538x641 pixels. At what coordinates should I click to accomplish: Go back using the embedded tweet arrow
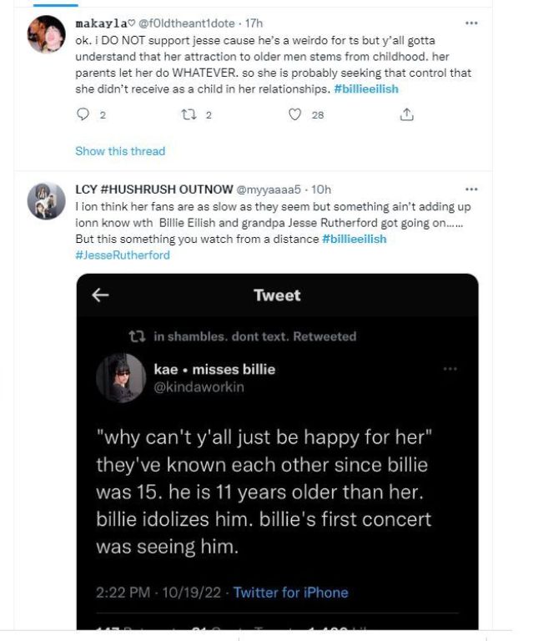tap(101, 295)
